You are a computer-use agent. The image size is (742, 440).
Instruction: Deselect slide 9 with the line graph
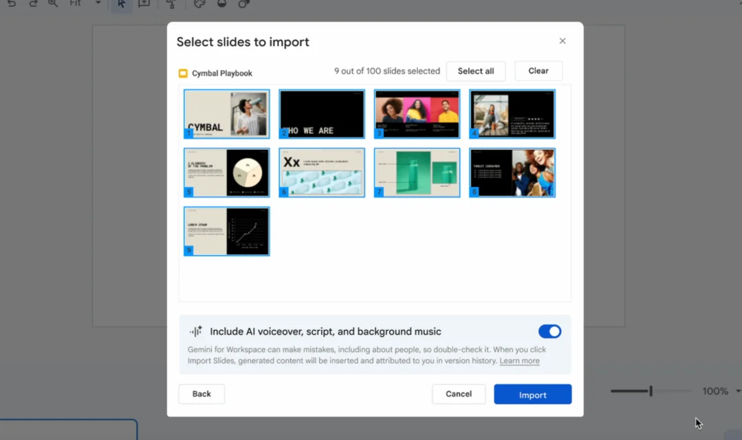tap(226, 231)
